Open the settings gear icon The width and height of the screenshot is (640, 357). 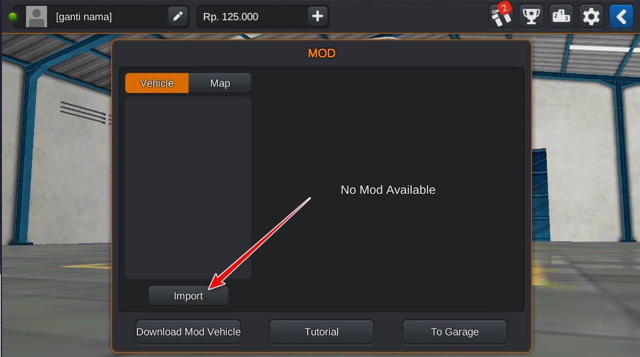coord(591,17)
